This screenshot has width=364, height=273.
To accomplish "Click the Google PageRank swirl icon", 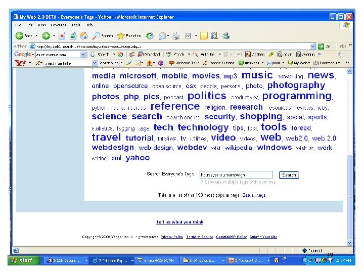I will pyautogui.click(x=120, y=55).
